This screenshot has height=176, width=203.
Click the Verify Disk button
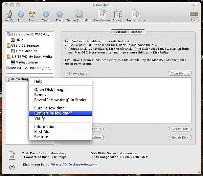coord(180,129)
